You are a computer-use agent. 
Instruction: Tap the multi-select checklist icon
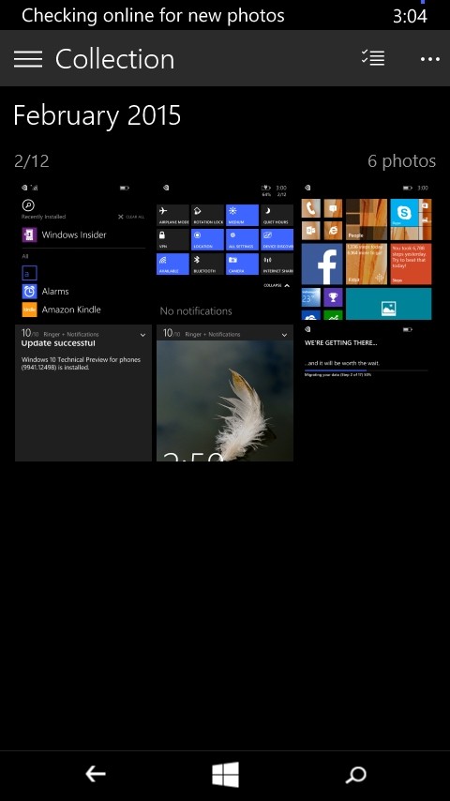tap(373, 58)
